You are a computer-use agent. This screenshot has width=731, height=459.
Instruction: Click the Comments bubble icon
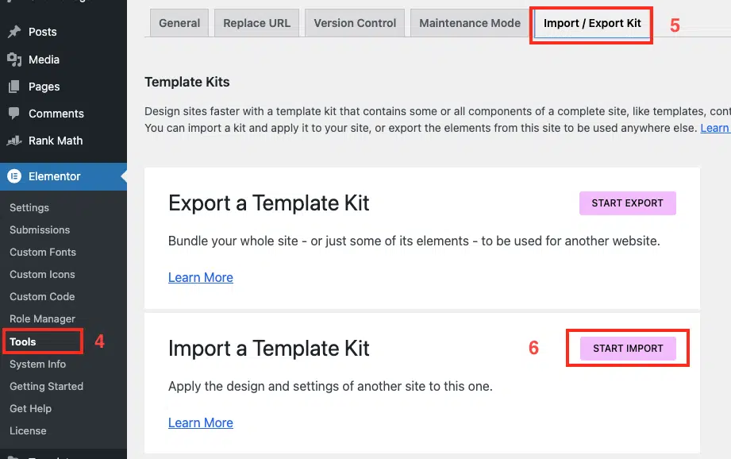click(x=14, y=114)
